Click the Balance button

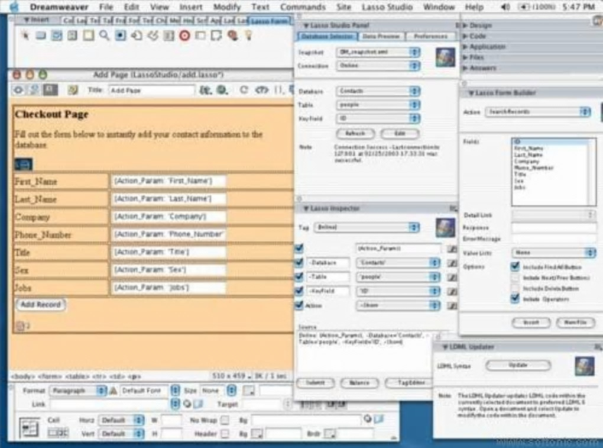click(x=359, y=383)
